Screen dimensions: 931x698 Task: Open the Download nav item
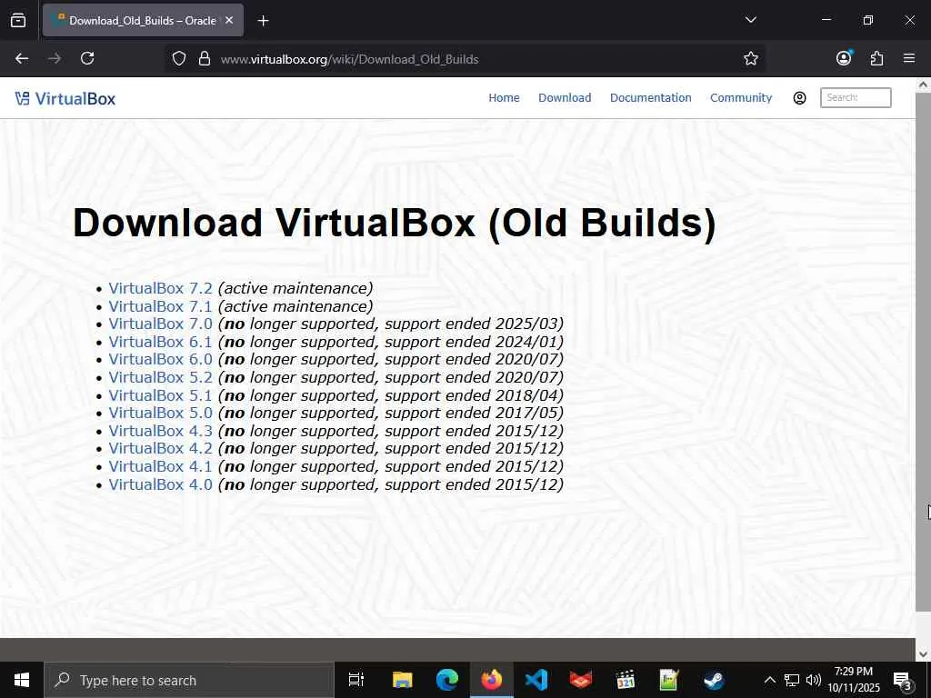(x=565, y=98)
